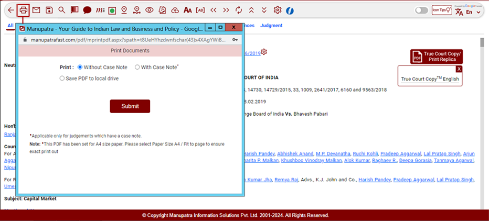Expand the En language dropdown
The image size is (489, 221).
pyautogui.click(x=473, y=12)
